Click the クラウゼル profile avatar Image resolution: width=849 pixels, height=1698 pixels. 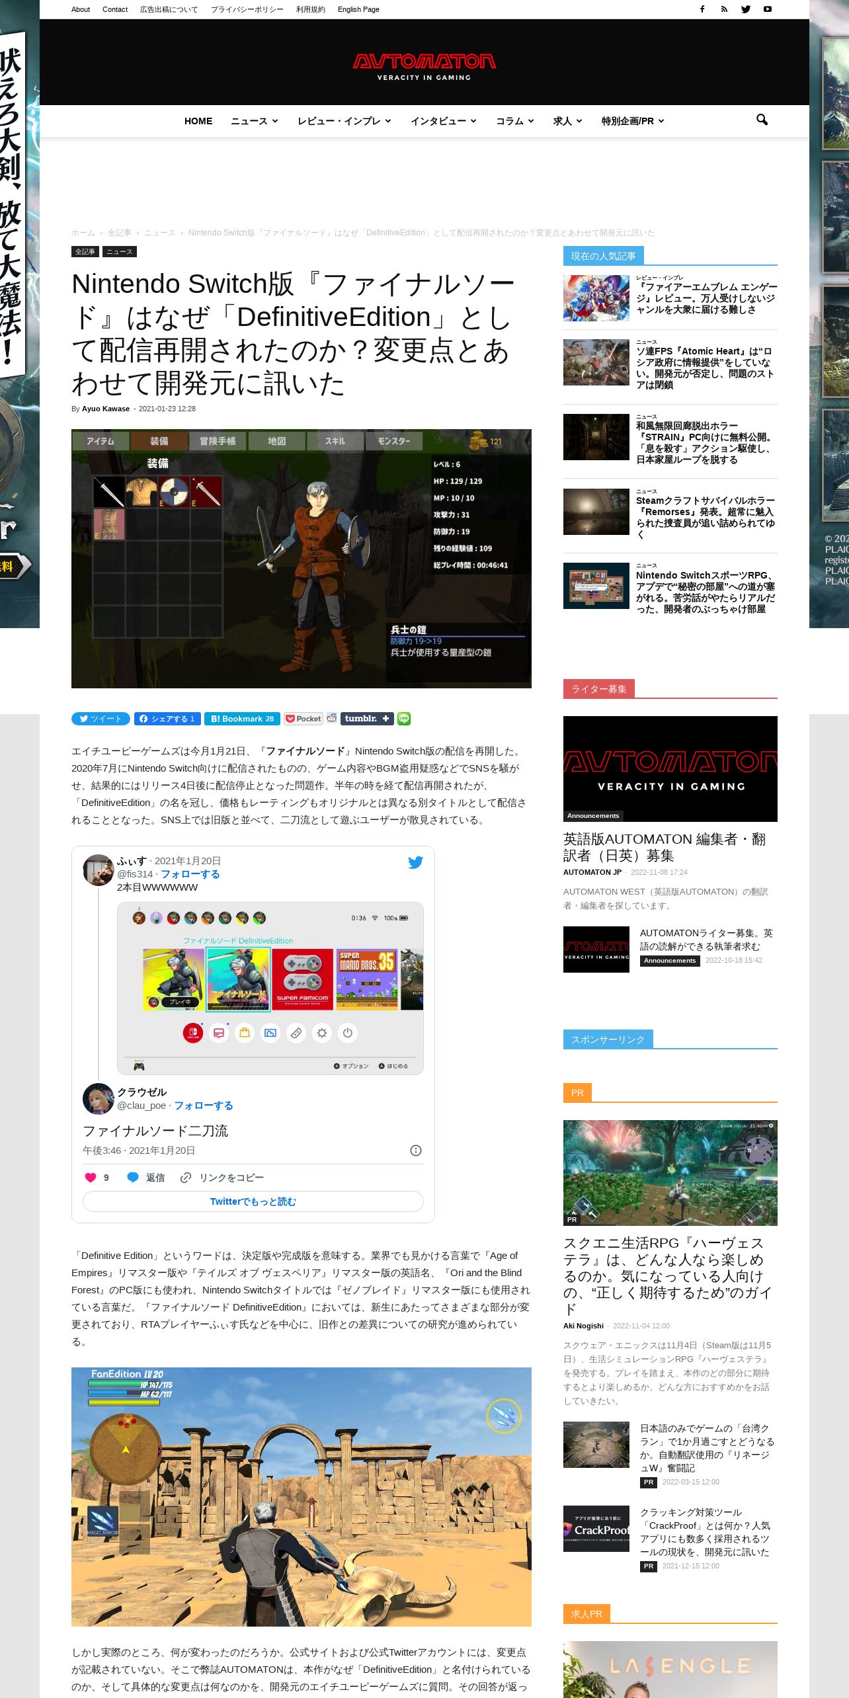click(98, 1099)
